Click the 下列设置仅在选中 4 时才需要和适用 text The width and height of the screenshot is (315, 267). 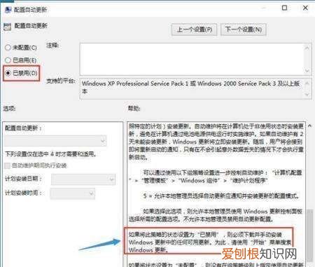50,154
